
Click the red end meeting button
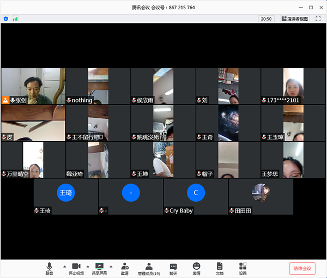point(302,268)
